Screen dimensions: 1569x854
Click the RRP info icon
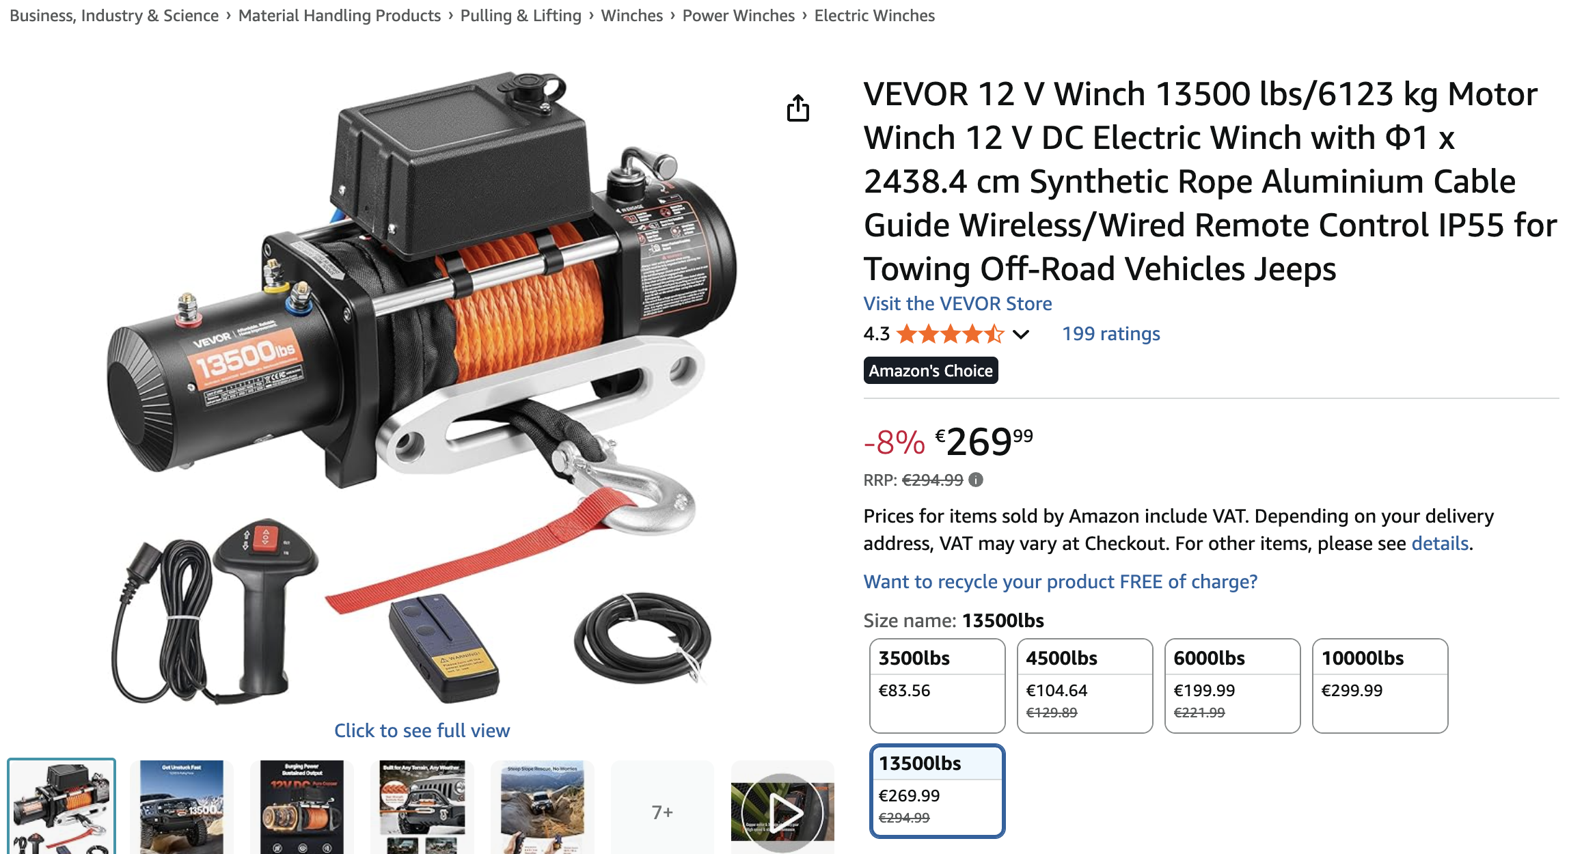tap(976, 480)
